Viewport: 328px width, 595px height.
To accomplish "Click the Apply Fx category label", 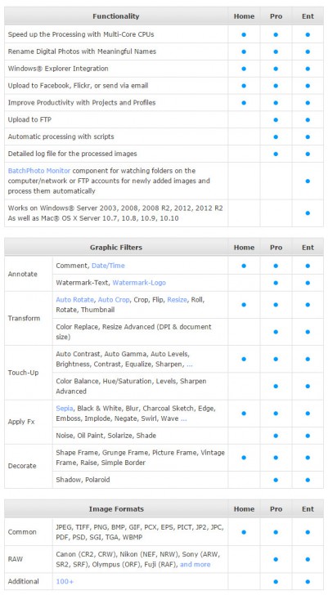I will coord(23,422).
